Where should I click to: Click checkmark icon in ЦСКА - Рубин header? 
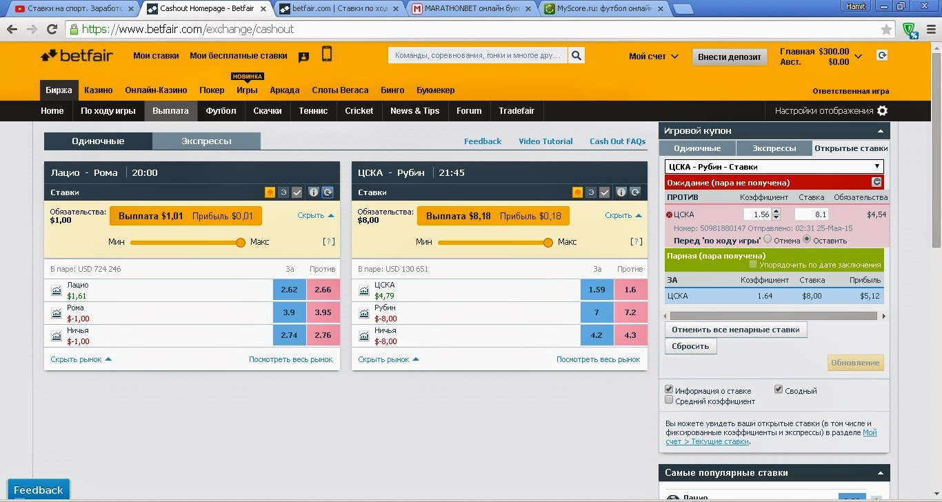(x=605, y=192)
